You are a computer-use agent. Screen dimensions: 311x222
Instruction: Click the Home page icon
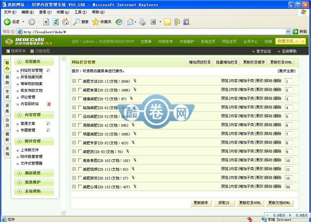65,22
